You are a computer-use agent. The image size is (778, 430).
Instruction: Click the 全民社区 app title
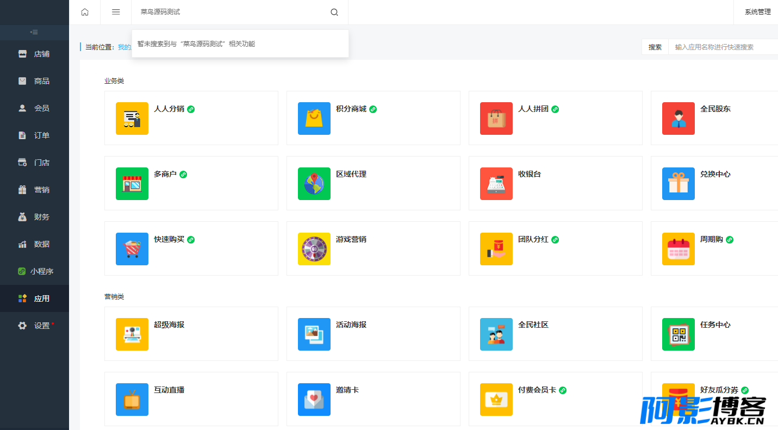(x=533, y=325)
